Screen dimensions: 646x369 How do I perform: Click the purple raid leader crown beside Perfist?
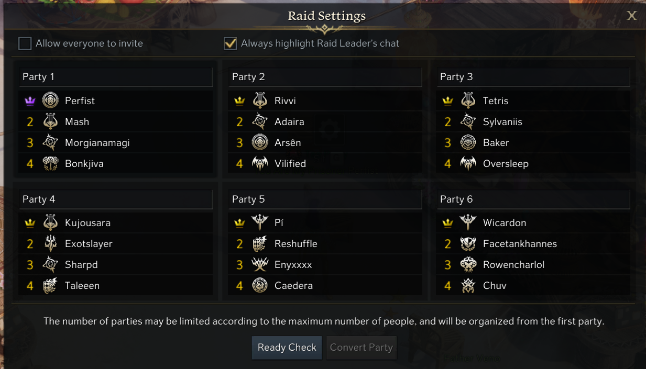coord(30,100)
